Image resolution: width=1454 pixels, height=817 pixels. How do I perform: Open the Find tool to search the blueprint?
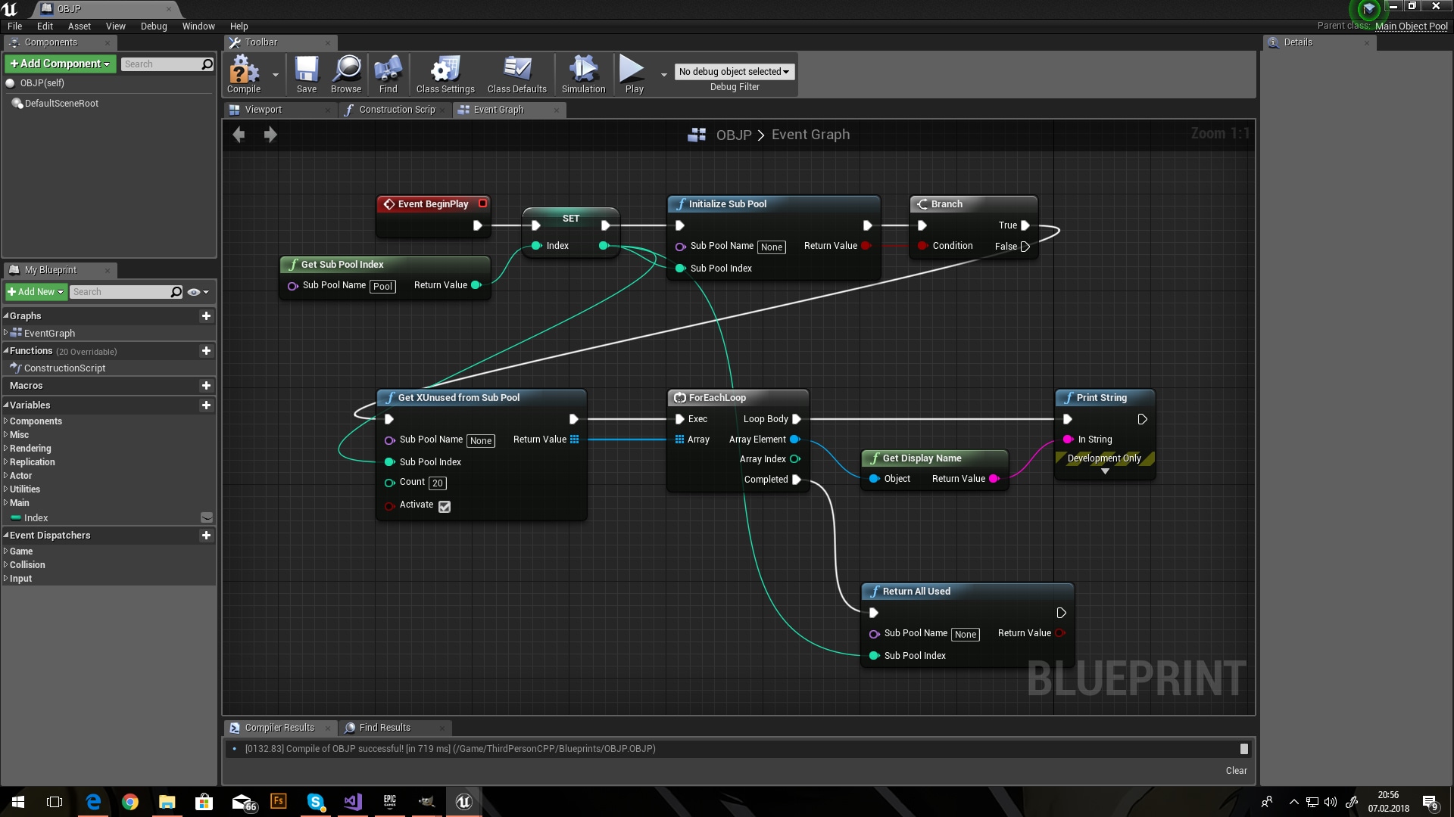click(x=388, y=73)
